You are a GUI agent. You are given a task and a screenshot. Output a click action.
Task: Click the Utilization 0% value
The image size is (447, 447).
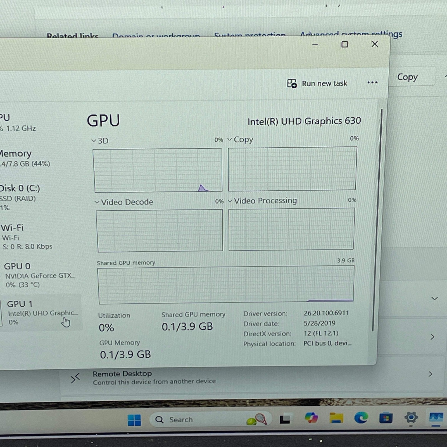click(x=106, y=328)
